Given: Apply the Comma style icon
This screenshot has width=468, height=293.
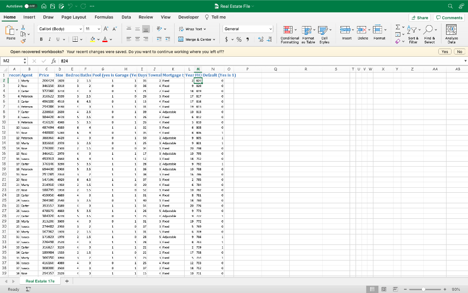Looking at the screenshot, I should point(247,39).
